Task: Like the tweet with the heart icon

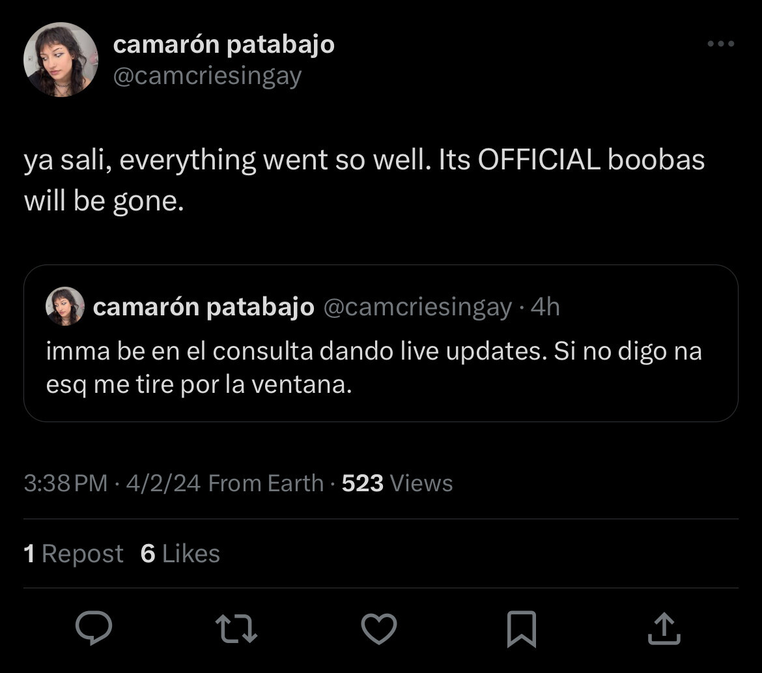Action: (379, 629)
